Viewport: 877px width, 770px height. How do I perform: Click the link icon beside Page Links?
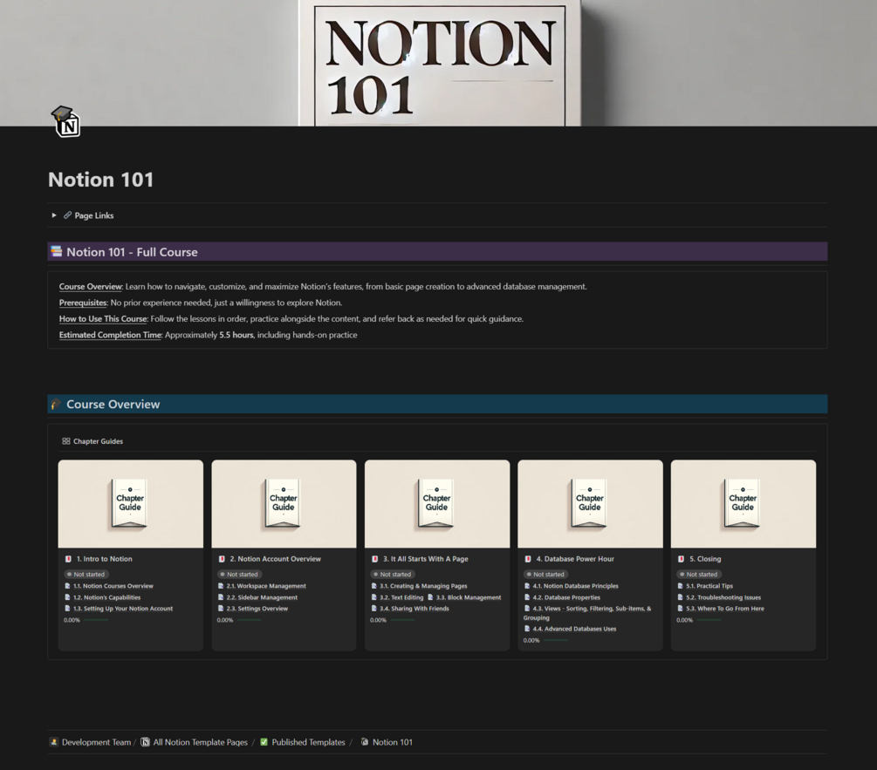coord(66,215)
